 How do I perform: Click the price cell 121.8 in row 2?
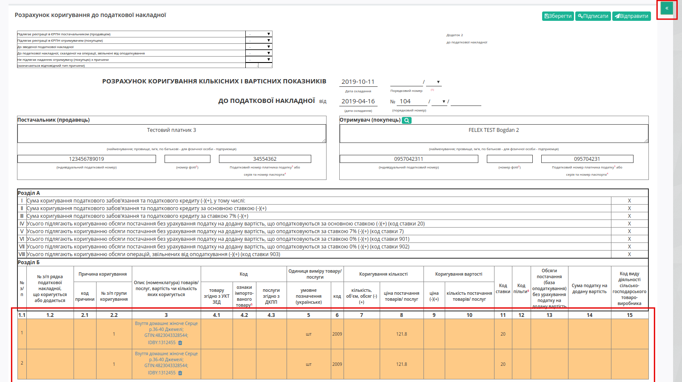pos(402,364)
